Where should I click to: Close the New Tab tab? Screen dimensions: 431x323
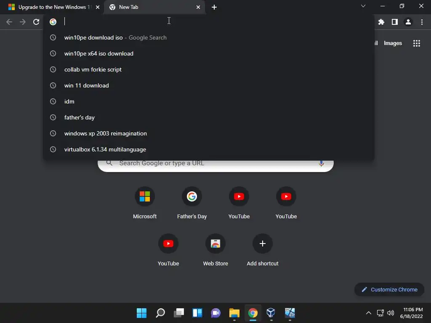coord(198,7)
